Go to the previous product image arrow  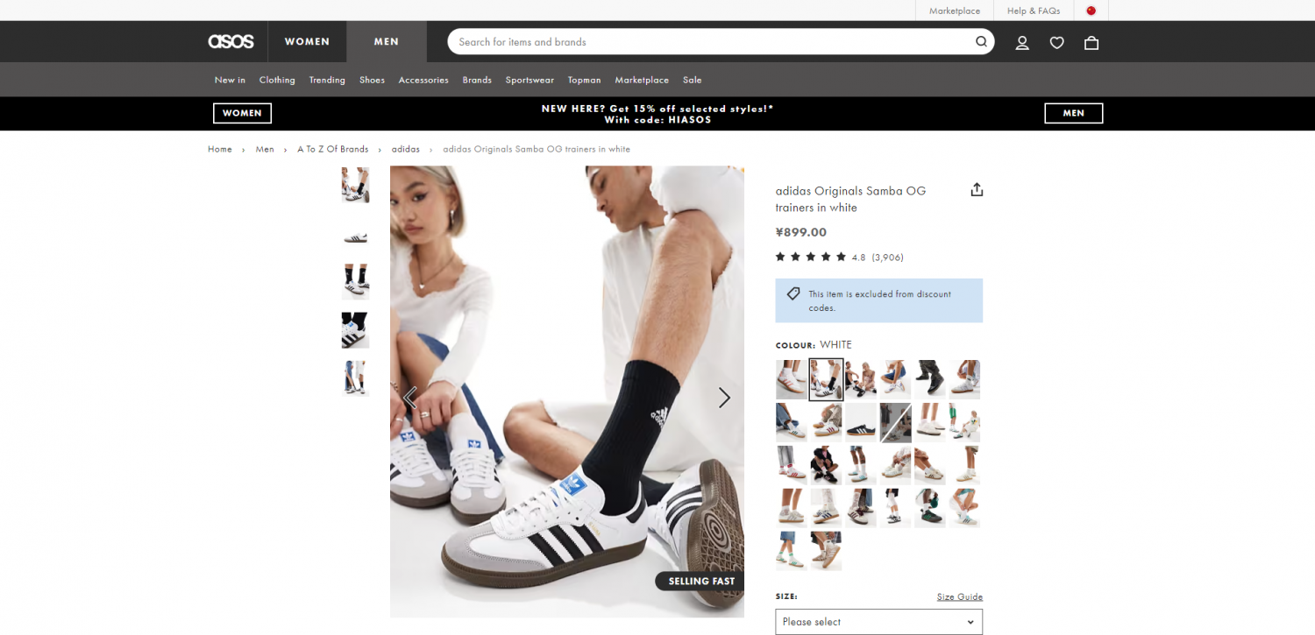pyautogui.click(x=409, y=398)
